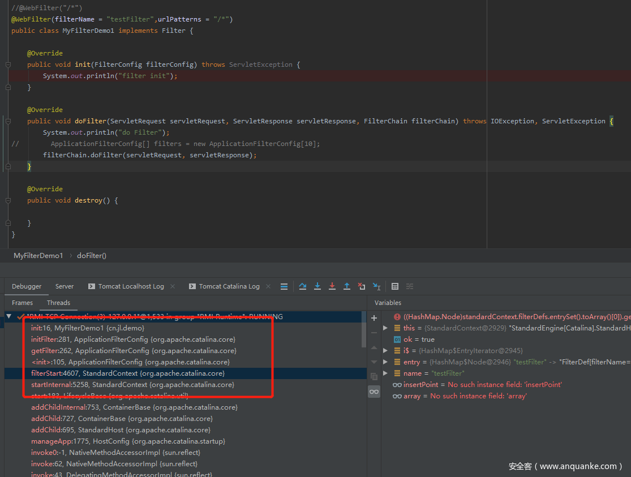Click the Force Step Into red arrow icon
The height and width of the screenshot is (477, 631).
point(332,286)
